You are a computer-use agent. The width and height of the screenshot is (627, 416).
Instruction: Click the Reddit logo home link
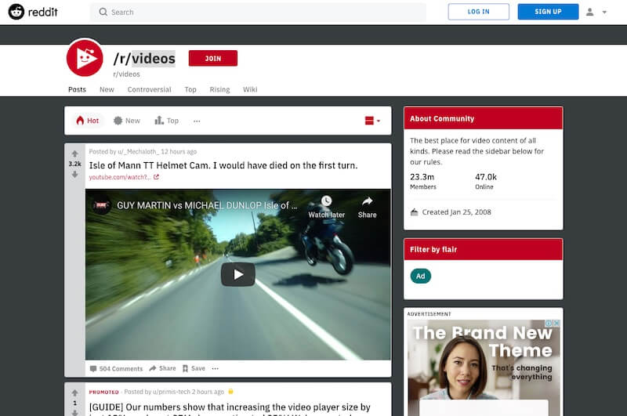click(33, 12)
